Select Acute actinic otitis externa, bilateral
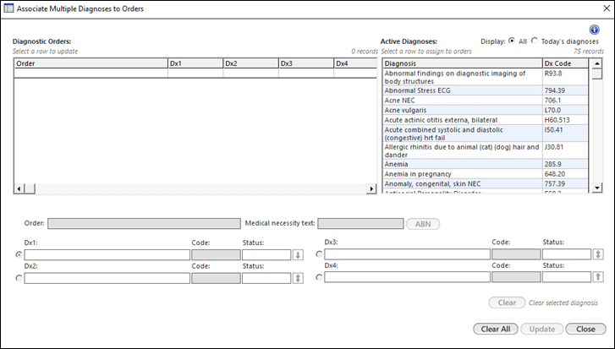 point(486,120)
